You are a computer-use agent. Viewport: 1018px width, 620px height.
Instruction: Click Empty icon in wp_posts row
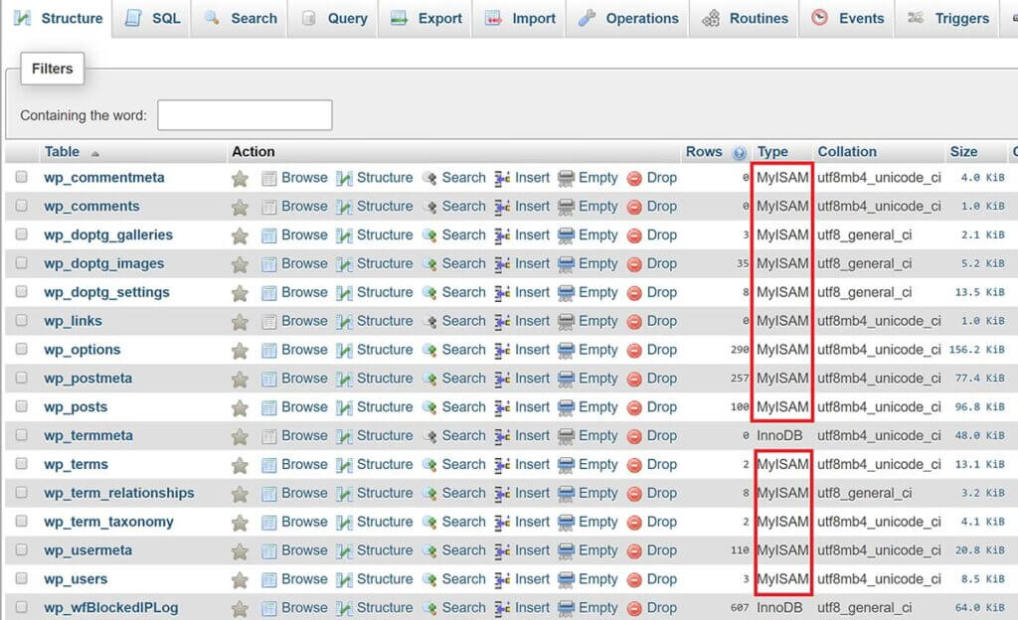coord(566,408)
